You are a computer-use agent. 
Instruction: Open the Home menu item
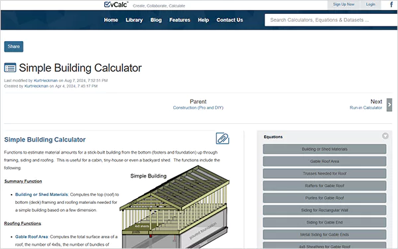(x=111, y=20)
